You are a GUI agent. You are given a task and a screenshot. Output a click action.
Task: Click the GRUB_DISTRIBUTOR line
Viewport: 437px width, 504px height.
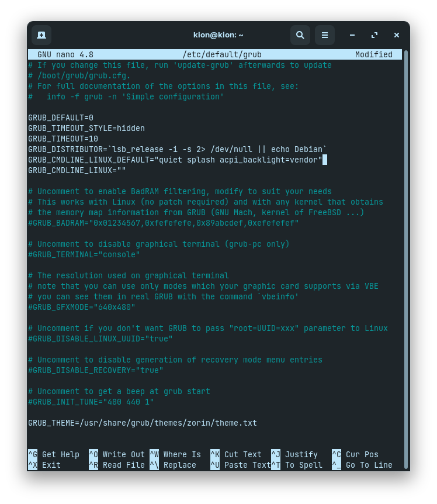pyautogui.click(x=177, y=150)
